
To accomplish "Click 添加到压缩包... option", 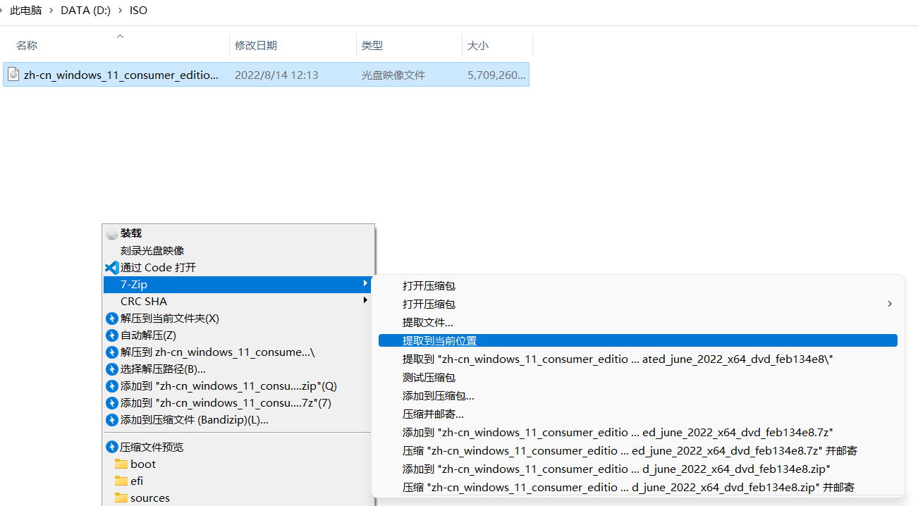I will tap(438, 395).
